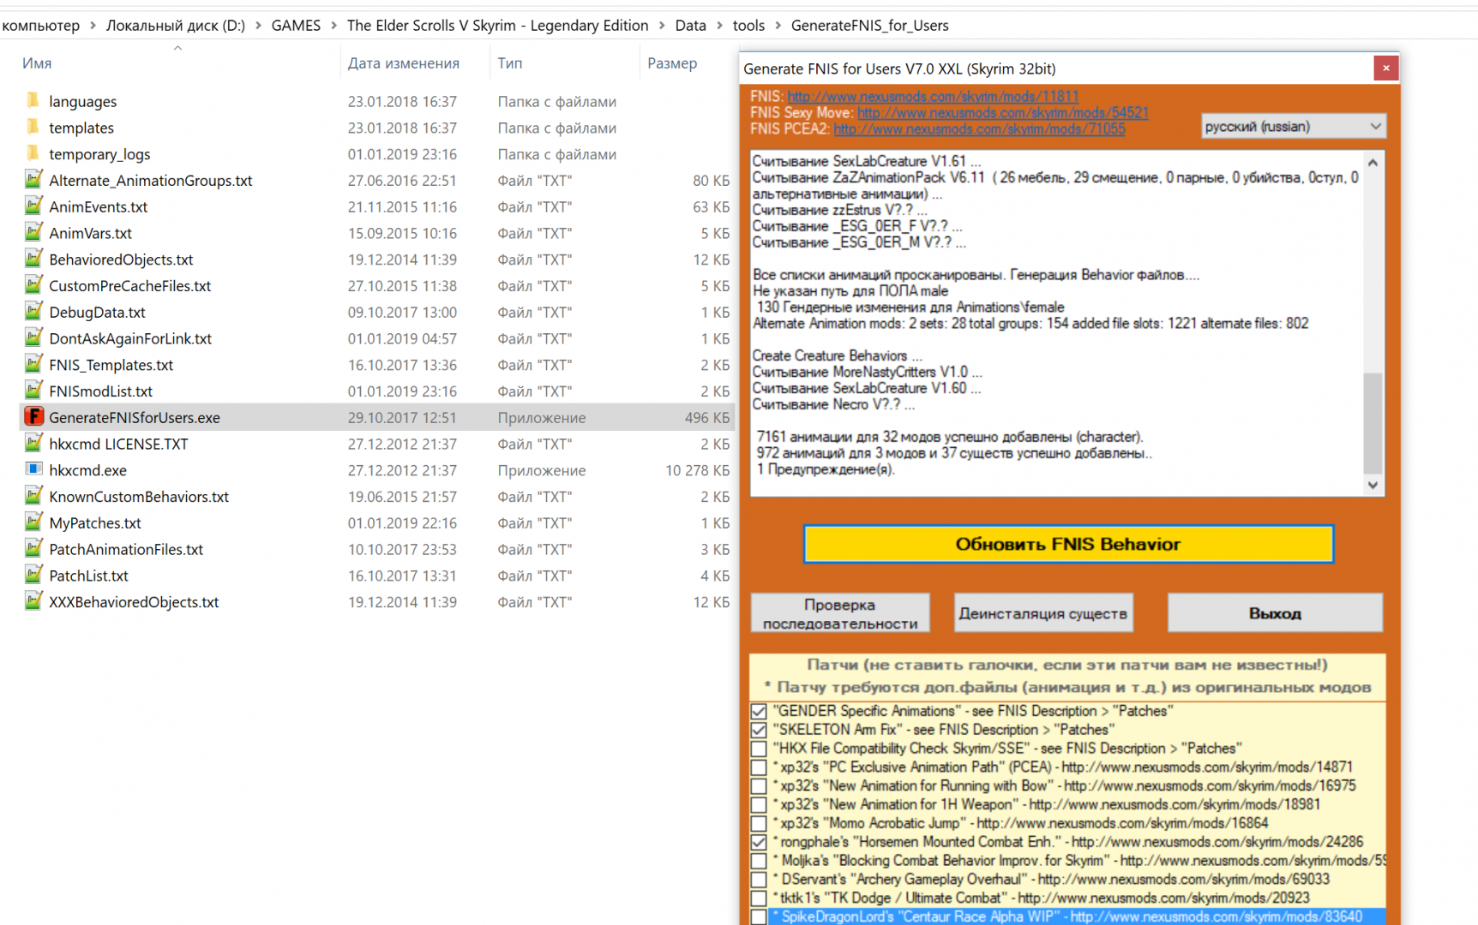This screenshot has width=1478, height=925.
Task: Click the Деинсталяция существ button
Action: 1042,613
